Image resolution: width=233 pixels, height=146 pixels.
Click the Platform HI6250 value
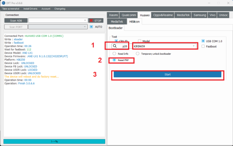(21, 60)
